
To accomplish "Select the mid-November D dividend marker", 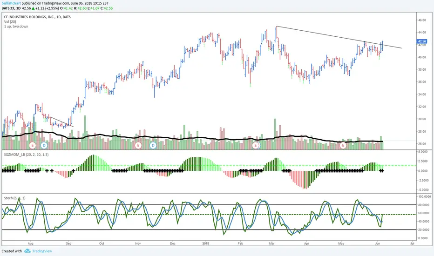I will [x=153, y=145].
